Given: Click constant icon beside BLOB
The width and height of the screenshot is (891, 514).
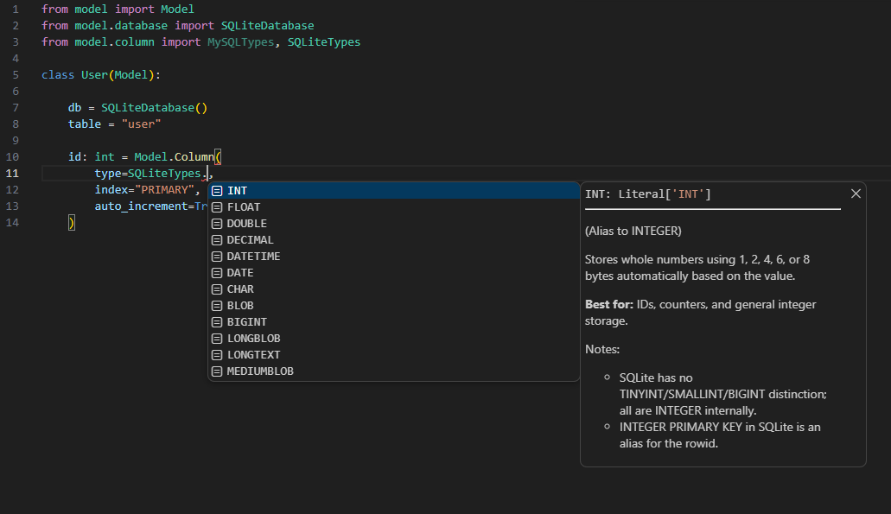Looking at the screenshot, I should click(217, 306).
